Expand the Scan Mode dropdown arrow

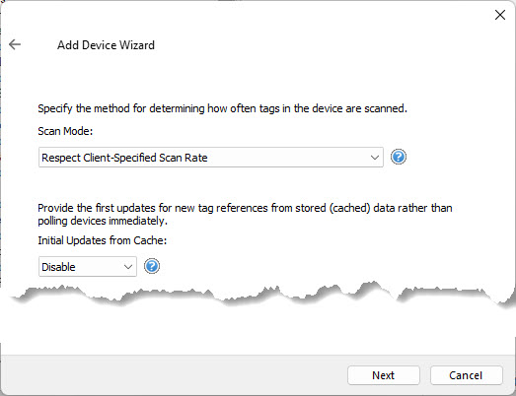click(375, 158)
